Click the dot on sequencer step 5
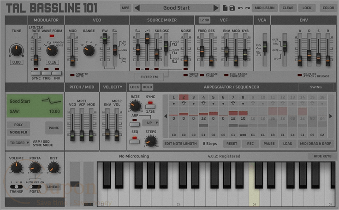This screenshot has width=339, height=210. click(x=213, y=104)
